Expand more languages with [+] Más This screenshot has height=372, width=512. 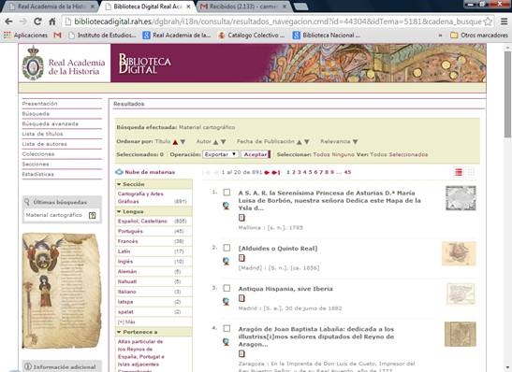click(x=126, y=322)
